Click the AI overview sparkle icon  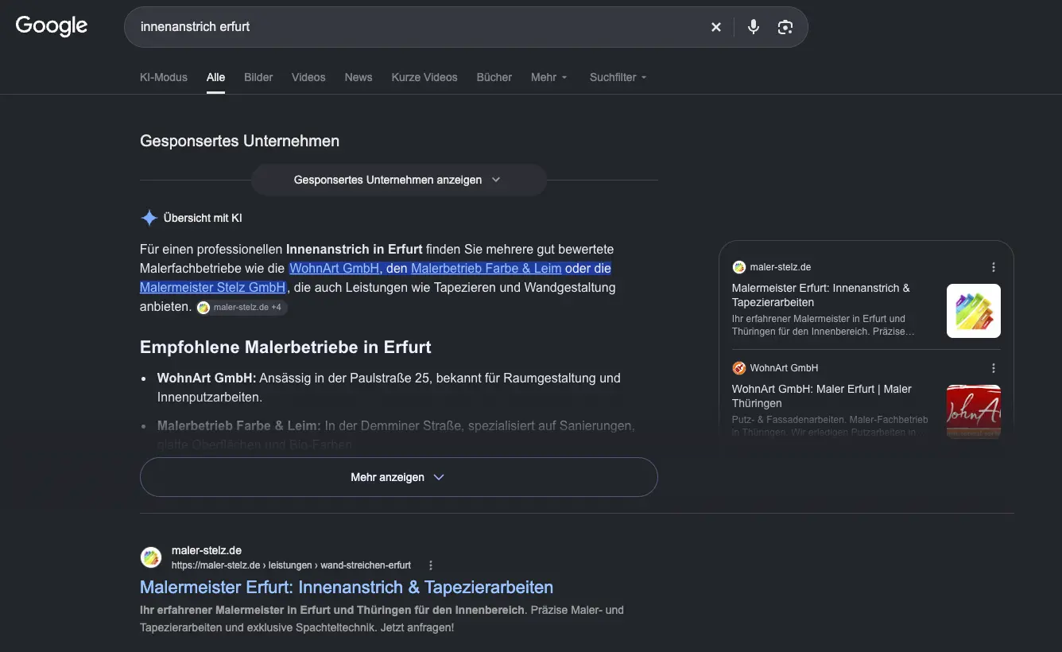point(149,218)
